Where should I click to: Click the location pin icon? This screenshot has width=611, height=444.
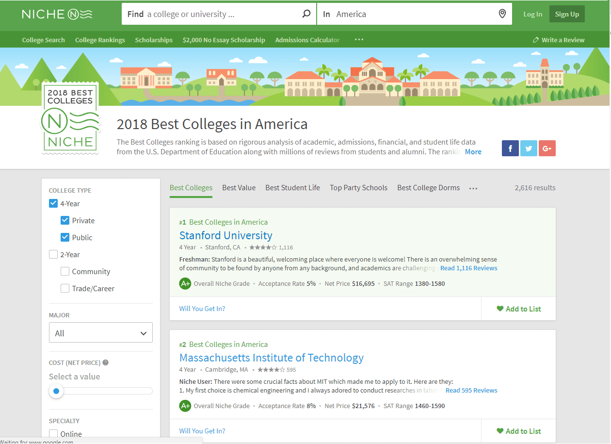502,14
